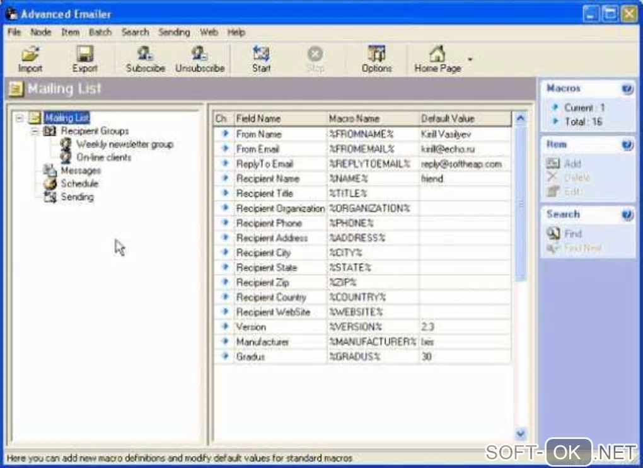Image resolution: width=643 pixels, height=468 pixels.
Task: Click the Search panel help icon
Action: [627, 215]
